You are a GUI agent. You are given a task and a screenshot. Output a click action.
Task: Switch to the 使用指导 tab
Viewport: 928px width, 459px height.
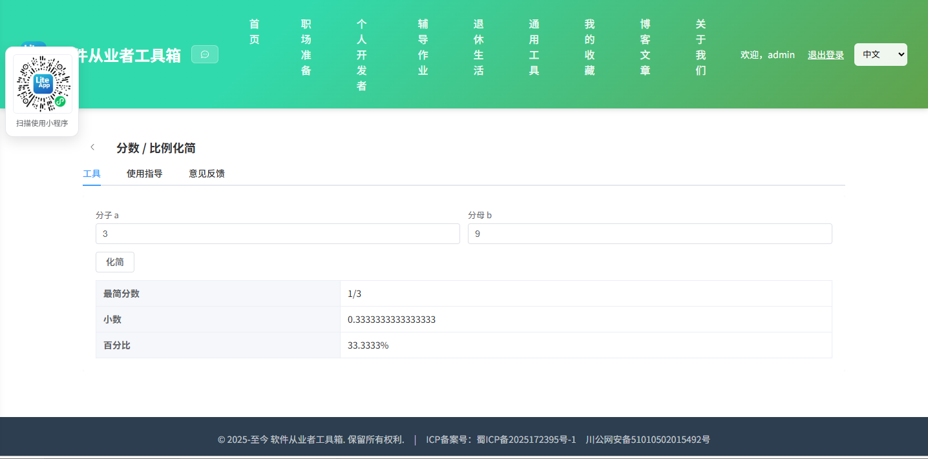[145, 174]
